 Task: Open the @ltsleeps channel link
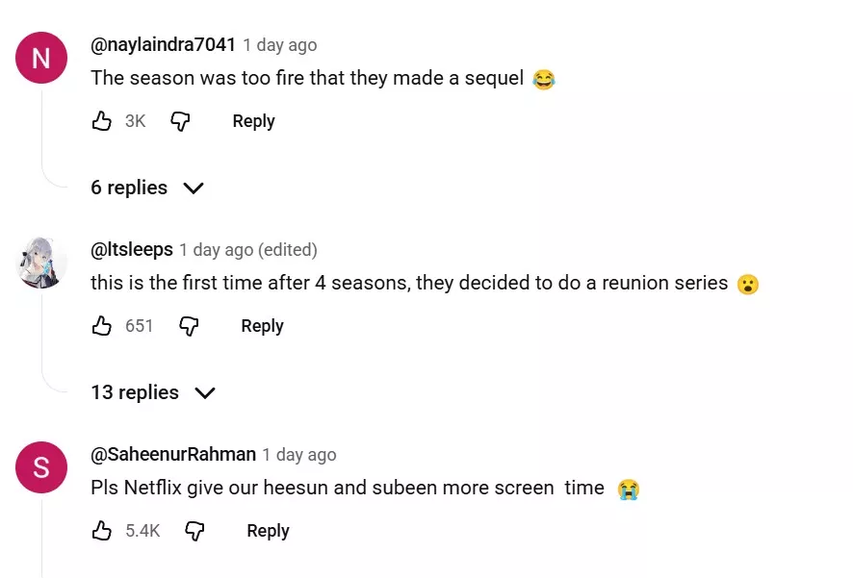point(132,249)
